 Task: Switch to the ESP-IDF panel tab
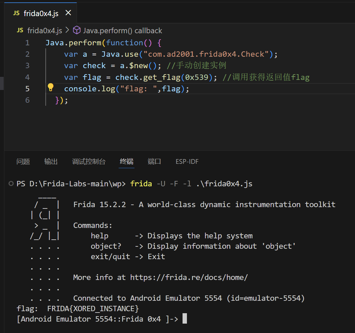click(187, 162)
